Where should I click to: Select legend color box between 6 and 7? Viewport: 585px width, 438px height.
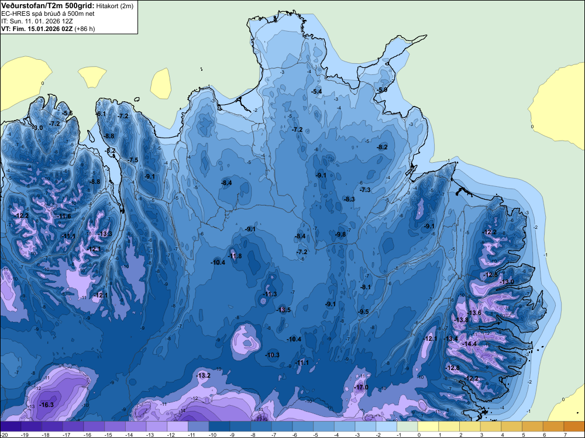click(x=553, y=426)
